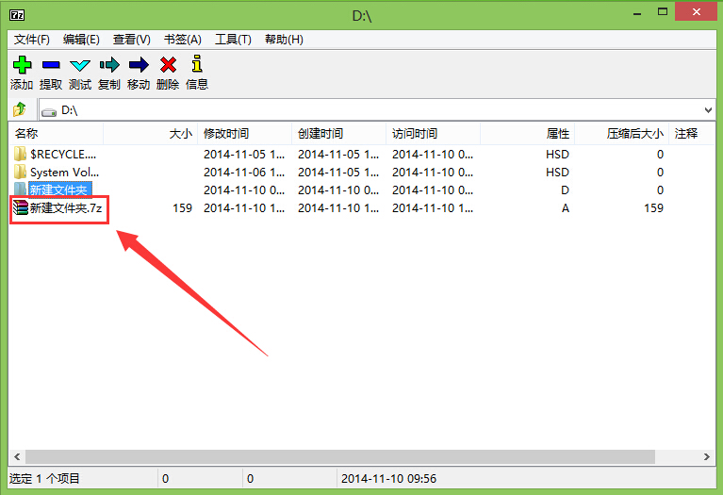Select the highlighted 新建文件夹 folder
The height and width of the screenshot is (495, 723).
pyautogui.click(x=58, y=190)
